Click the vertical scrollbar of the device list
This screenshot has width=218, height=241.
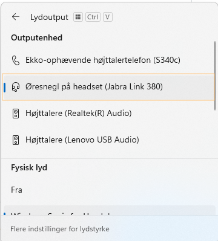[x=215, y=76]
